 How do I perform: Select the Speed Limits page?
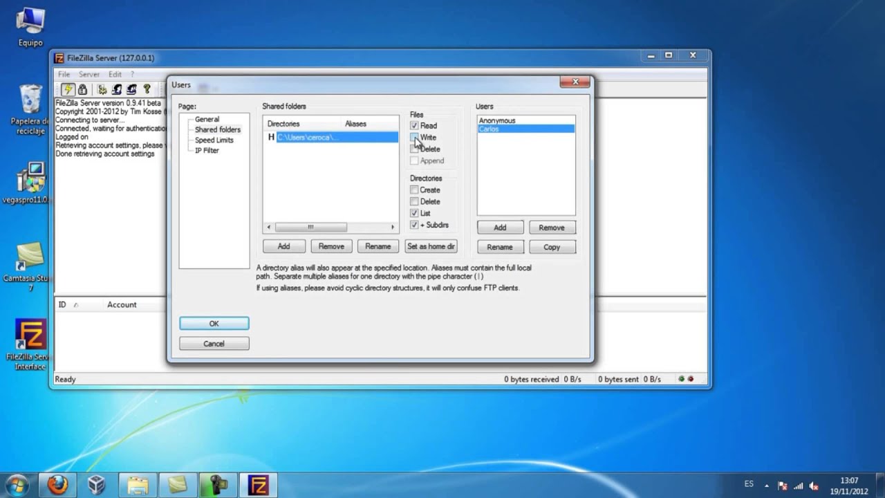point(214,140)
